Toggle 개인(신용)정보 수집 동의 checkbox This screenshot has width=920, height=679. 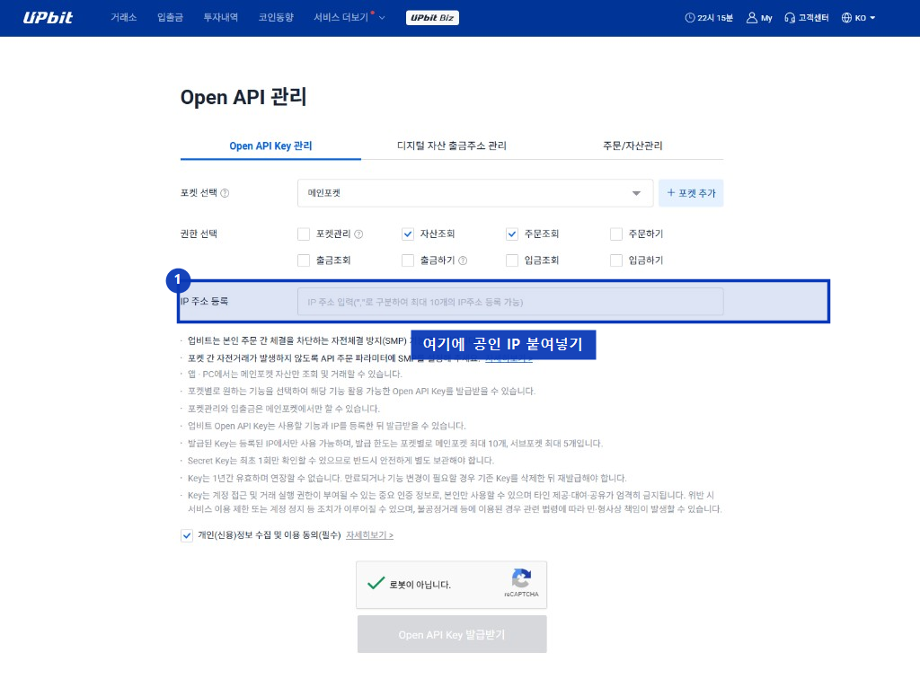coord(187,535)
